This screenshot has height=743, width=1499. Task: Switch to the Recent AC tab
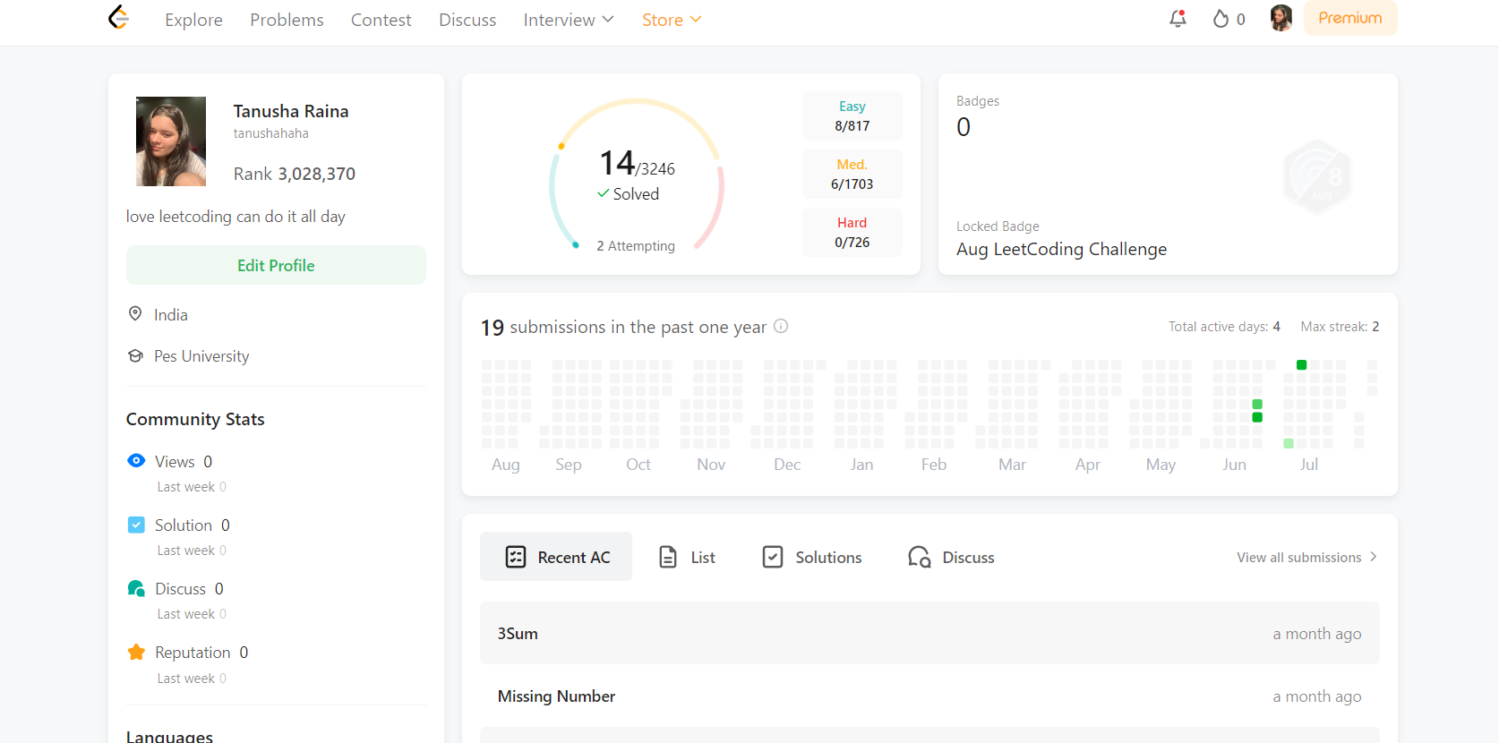(x=556, y=557)
